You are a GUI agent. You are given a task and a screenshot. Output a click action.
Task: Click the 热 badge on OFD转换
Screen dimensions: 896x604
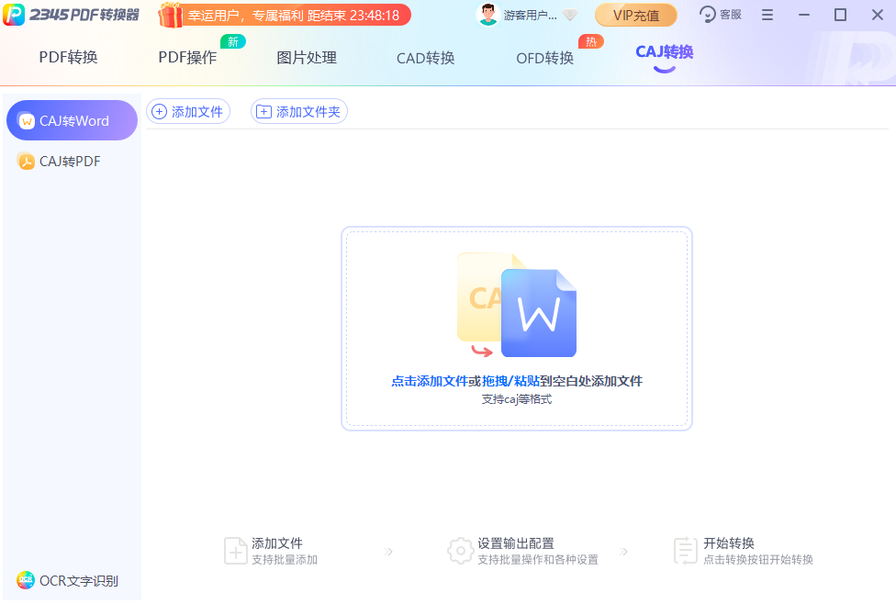591,41
